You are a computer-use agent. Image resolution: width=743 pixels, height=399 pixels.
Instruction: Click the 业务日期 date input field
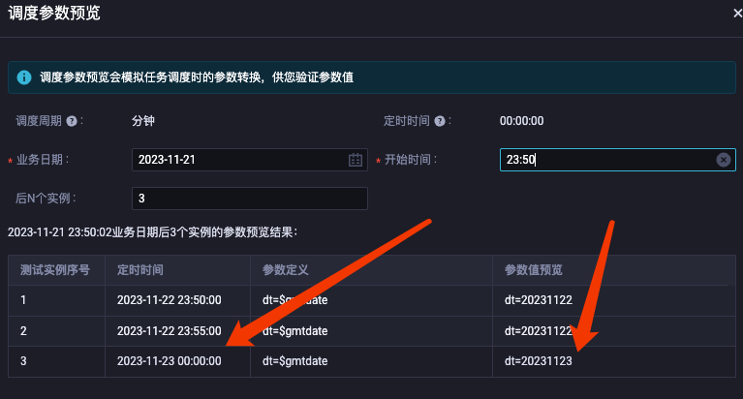[x=250, y=160]
